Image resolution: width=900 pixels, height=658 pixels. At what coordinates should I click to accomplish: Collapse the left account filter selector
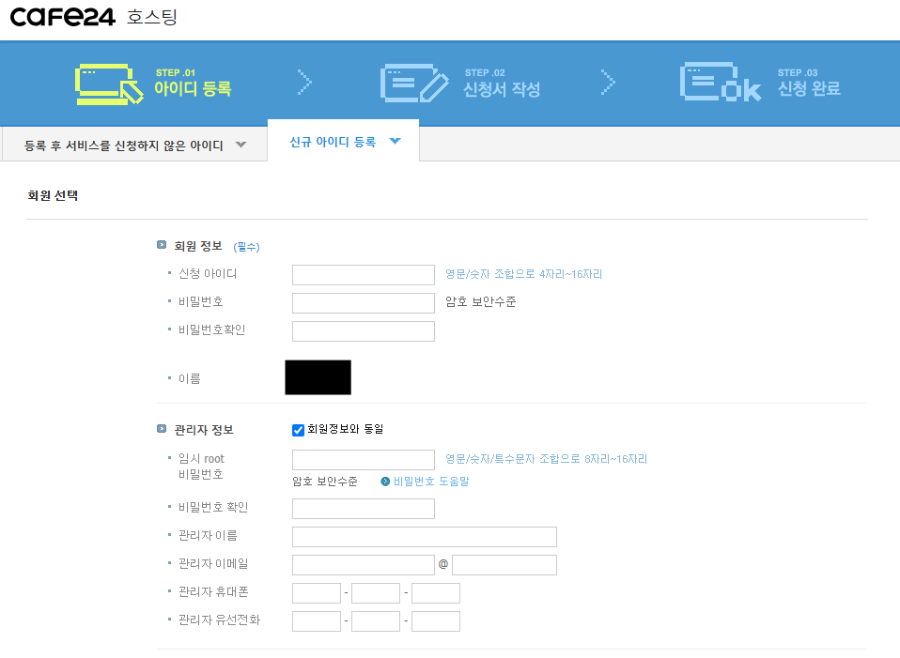(241, 145)
